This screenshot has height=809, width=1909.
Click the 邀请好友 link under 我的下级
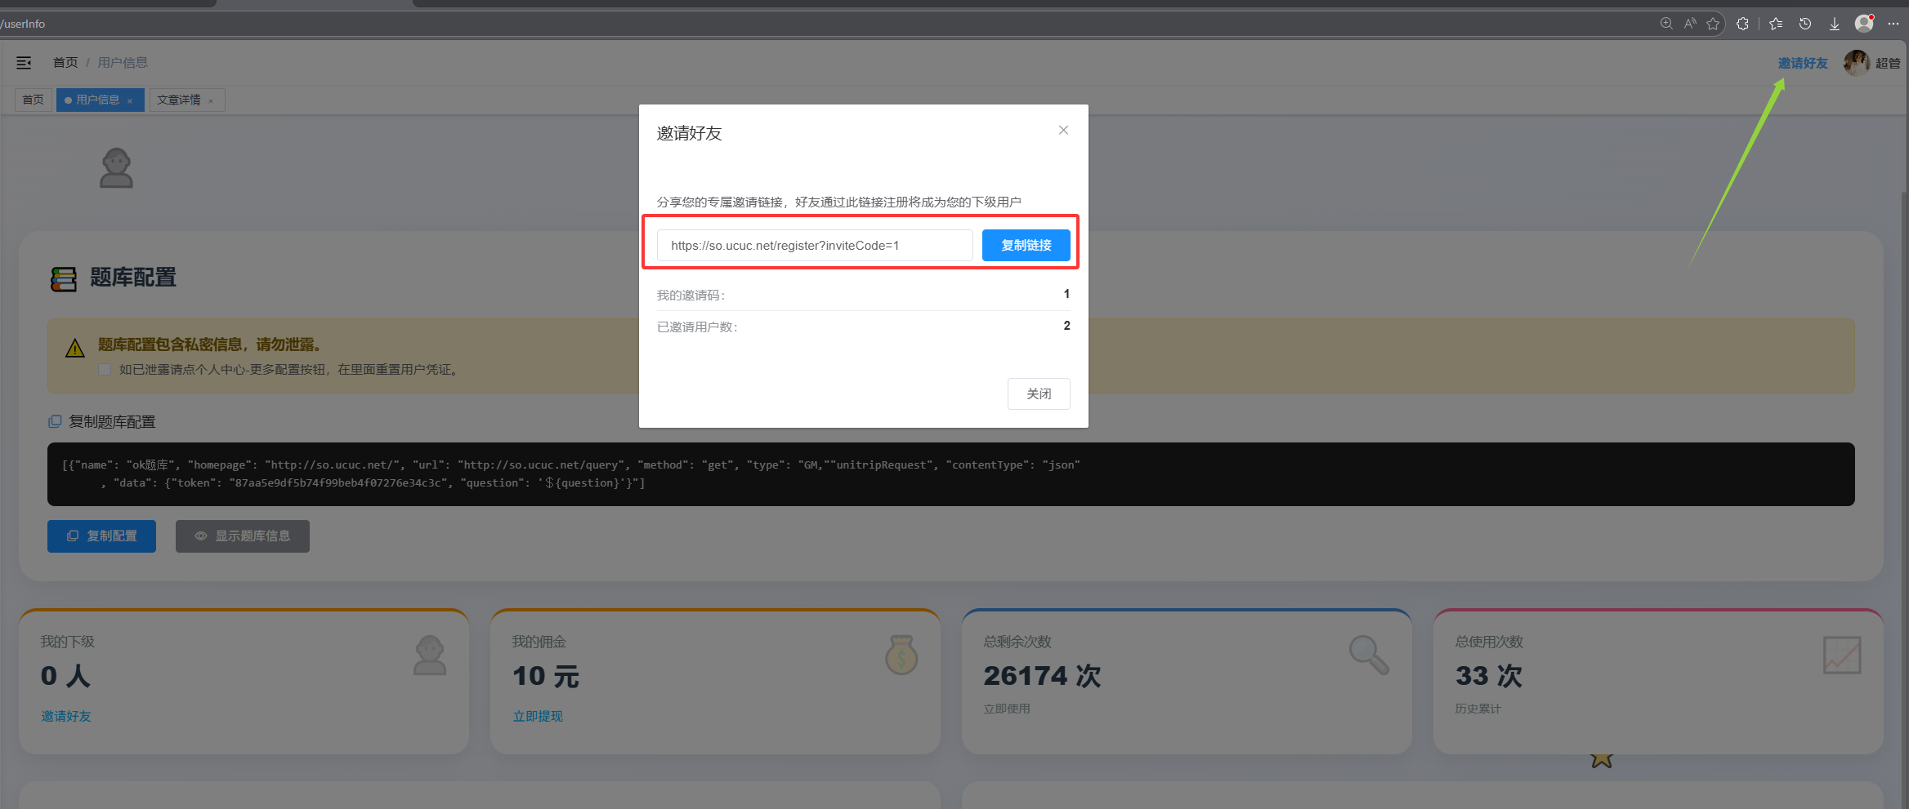pyautogui.click(x=66, y=716)
